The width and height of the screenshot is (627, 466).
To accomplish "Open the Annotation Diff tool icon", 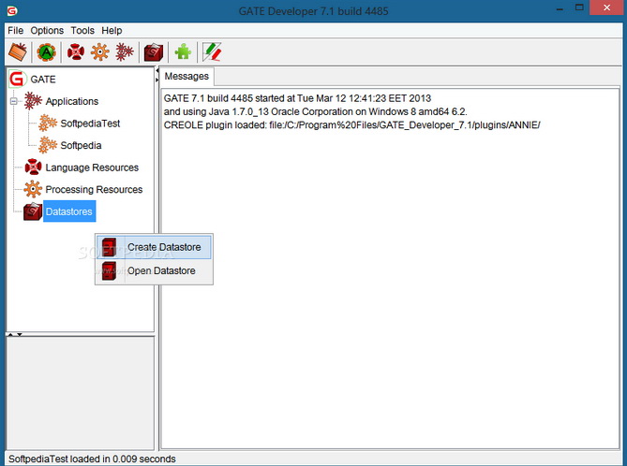I will point(212,51).
